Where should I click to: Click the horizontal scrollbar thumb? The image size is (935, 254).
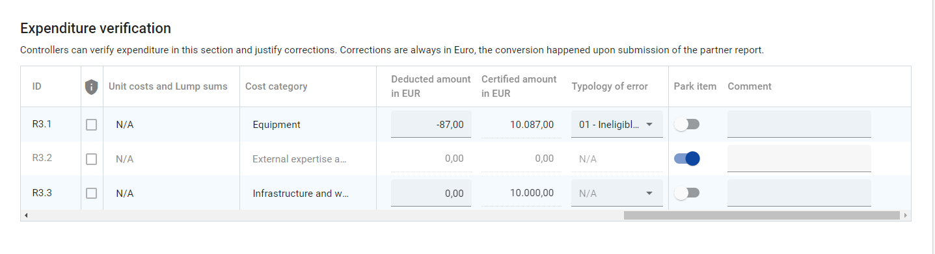[761, 215]
